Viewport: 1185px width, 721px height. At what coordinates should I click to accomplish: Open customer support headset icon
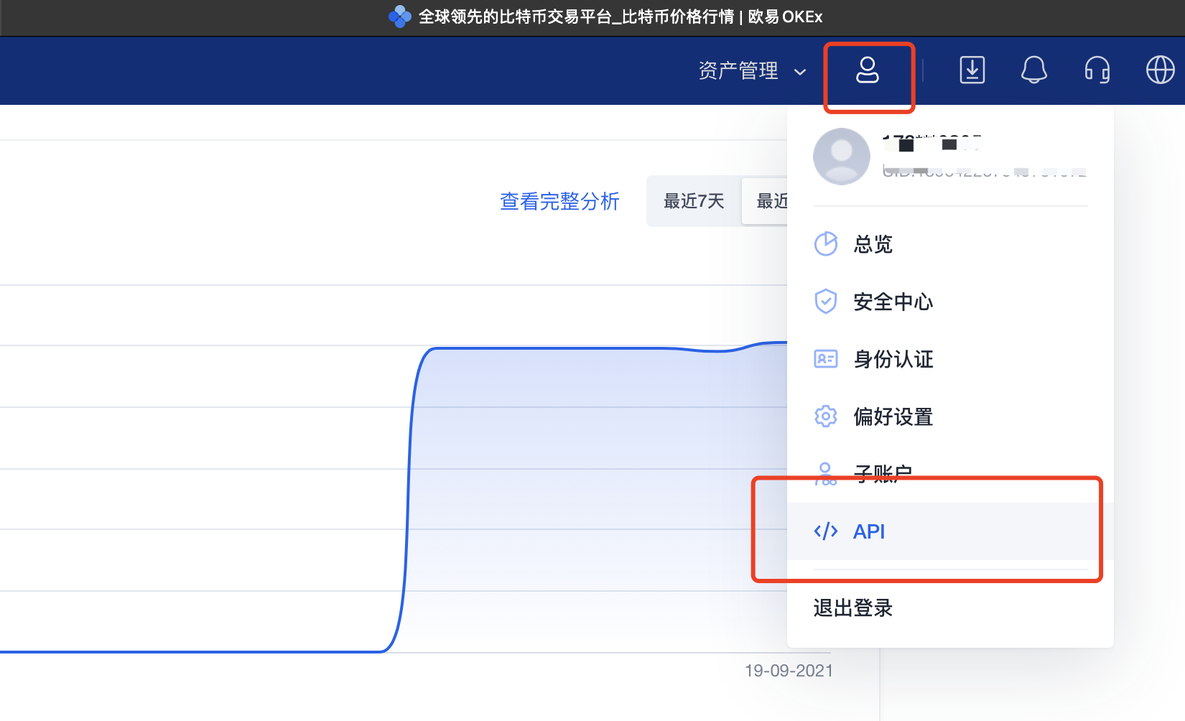click(x=1097, y=70)
